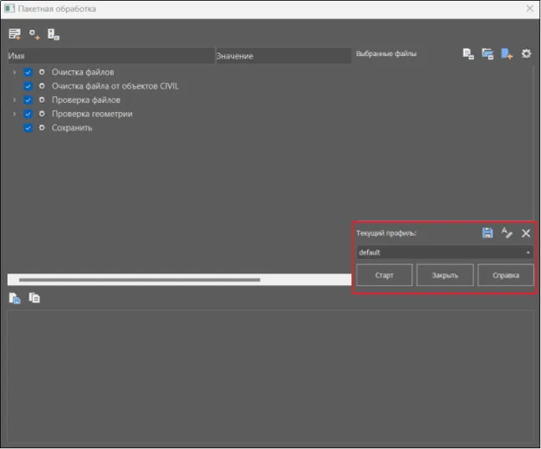Expand the Очистка файлов tree node

(x=14, y=73)
